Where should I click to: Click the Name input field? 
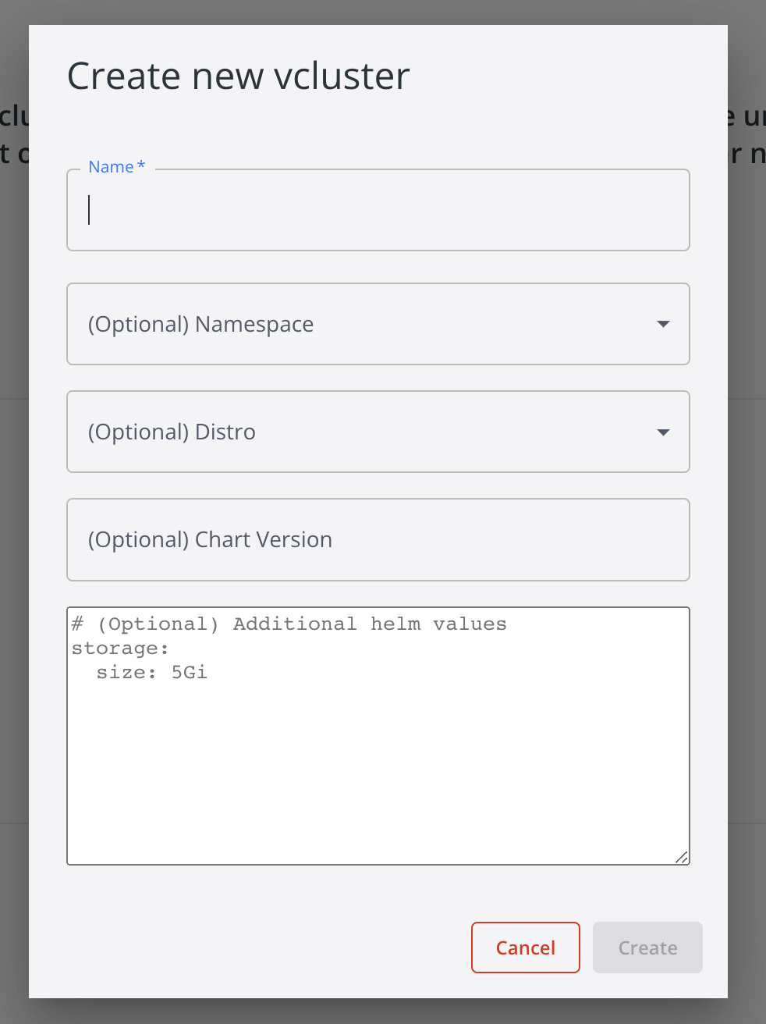(x=378, y=211)
